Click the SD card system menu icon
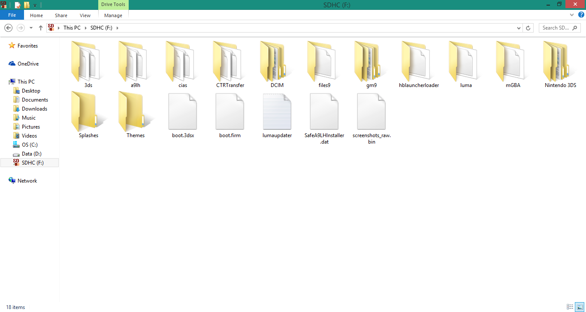The width and height of the screenshot is (586, 312). (3, 5)
